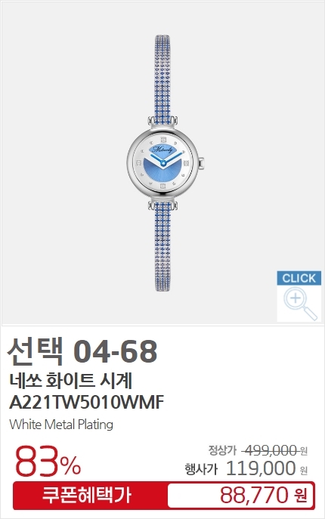Click the brand logo on the dial

tap(162, 150)
